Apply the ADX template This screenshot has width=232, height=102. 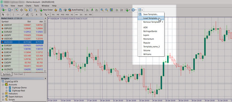[151, 27]
